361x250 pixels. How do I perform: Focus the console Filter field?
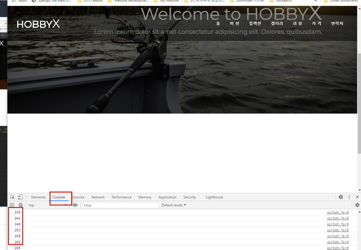121,205
